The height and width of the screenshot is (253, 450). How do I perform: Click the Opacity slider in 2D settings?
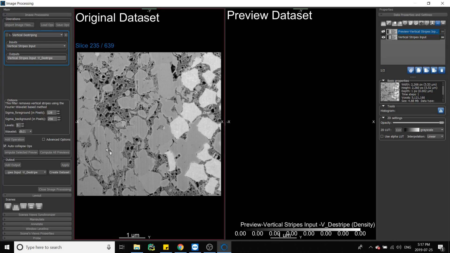tap(418, 123)
